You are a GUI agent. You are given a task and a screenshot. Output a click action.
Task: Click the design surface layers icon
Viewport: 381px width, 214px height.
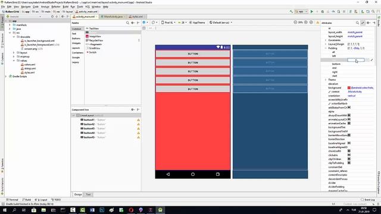144,23
